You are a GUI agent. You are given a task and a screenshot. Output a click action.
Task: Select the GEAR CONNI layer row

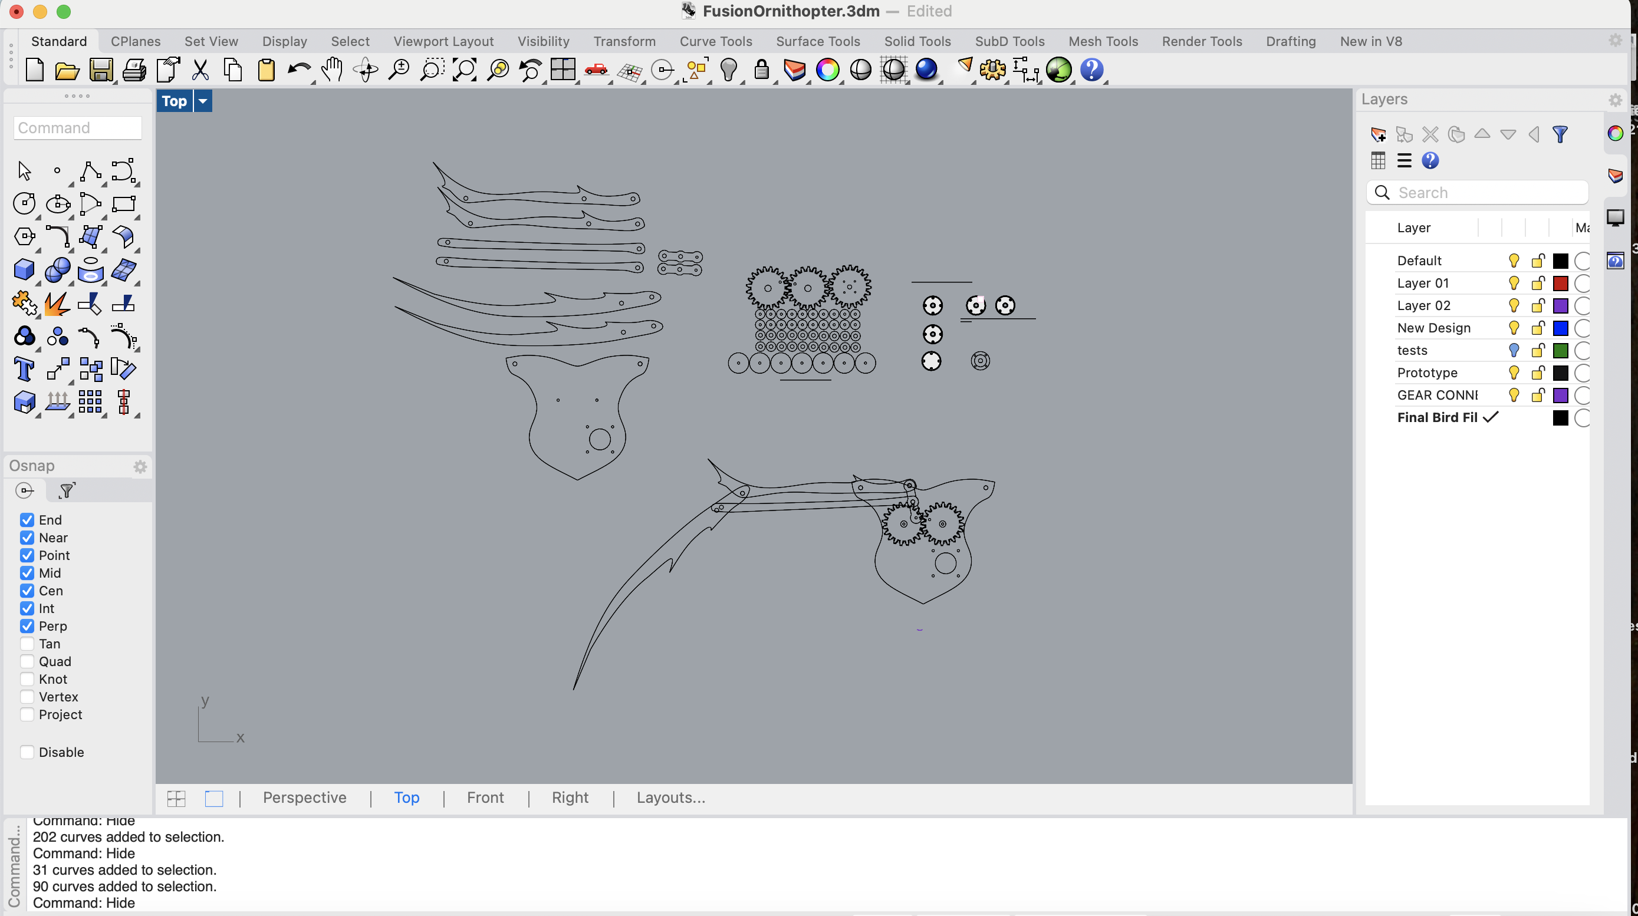point(1478,396)
